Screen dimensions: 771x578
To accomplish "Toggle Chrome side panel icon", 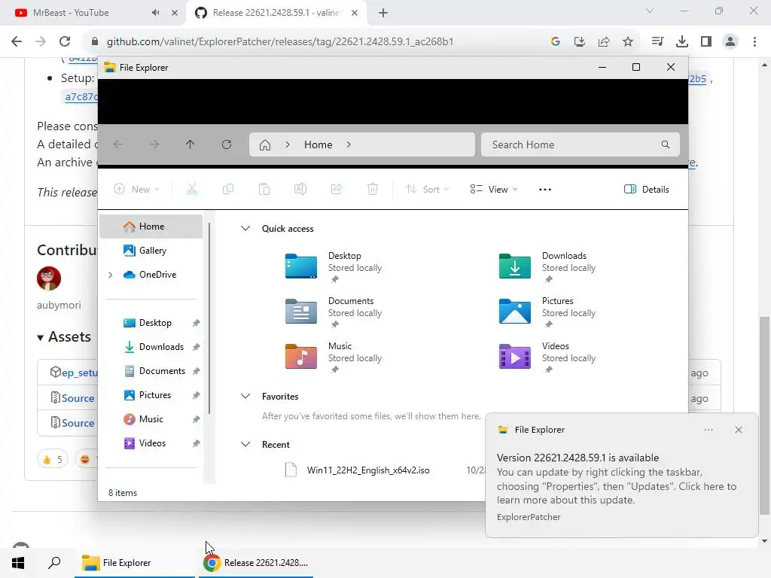I will pyautogui.click(x=706, y=41).
